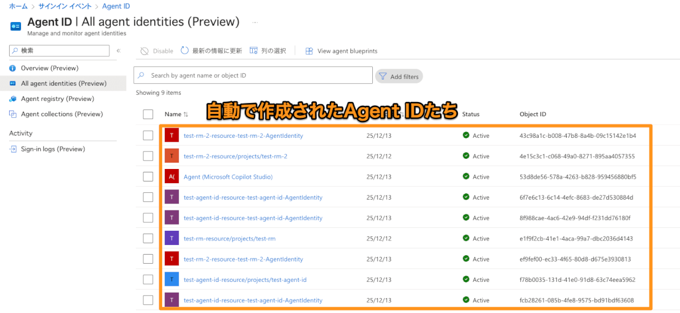Toggle the select-all checkbox in table header
This screenshot has width=680, height=313.
[x=148, y=115]
